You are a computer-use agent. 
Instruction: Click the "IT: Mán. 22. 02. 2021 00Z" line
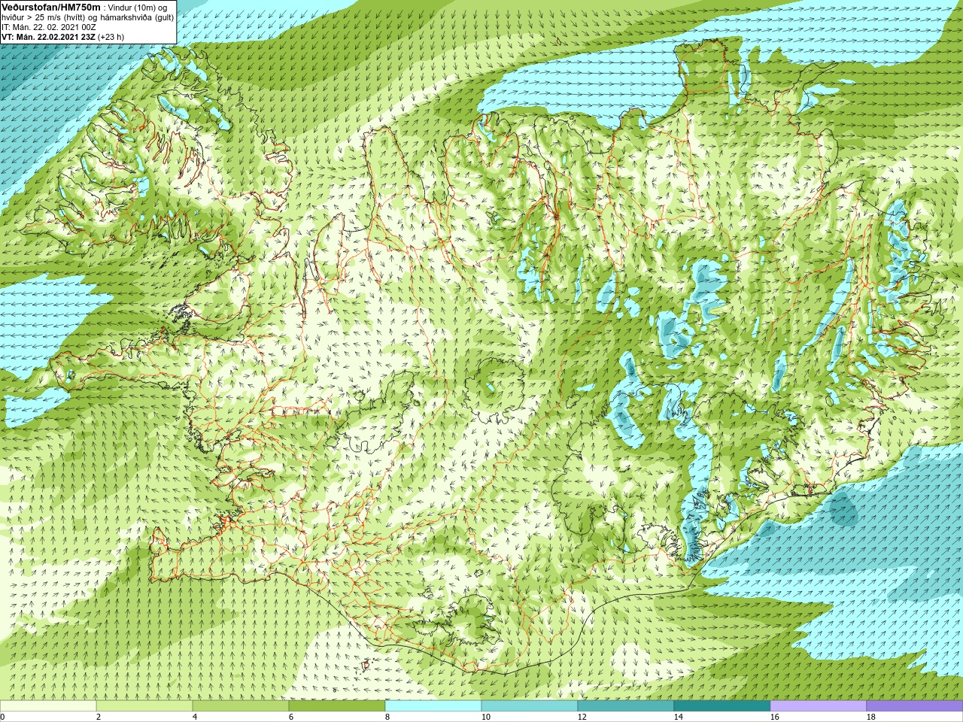coord(48,27)
